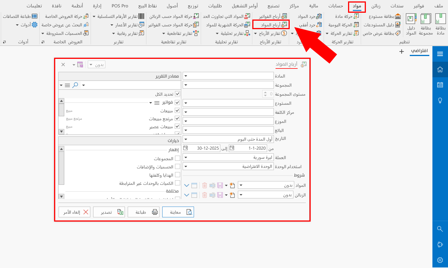Open مواد ribbon tab
This screenshot has height=268, width=448.
pos(357,6)
